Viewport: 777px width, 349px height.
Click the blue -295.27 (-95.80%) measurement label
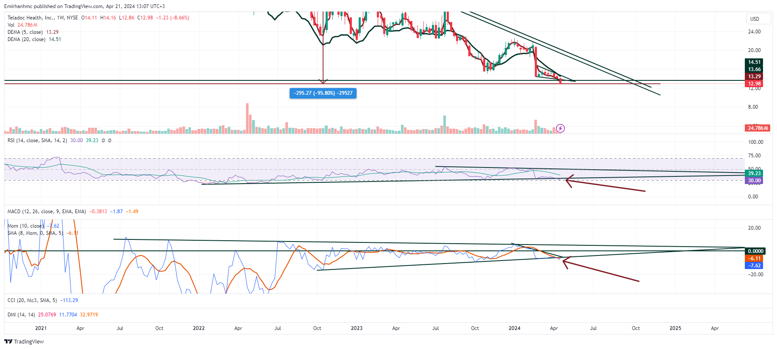pos(323,93)
